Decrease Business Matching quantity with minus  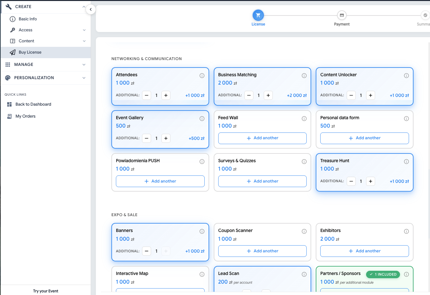[249, 95]
